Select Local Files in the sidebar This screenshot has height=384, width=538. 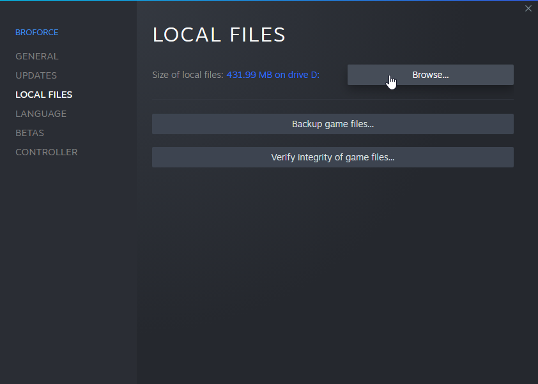(x=44, y=95)
